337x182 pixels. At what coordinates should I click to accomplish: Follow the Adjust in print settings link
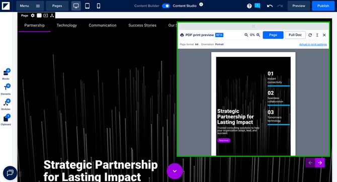click(x=313, y=44)
